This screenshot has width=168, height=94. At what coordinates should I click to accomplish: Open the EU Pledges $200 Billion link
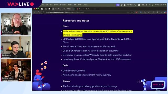(x=97, y=41)
